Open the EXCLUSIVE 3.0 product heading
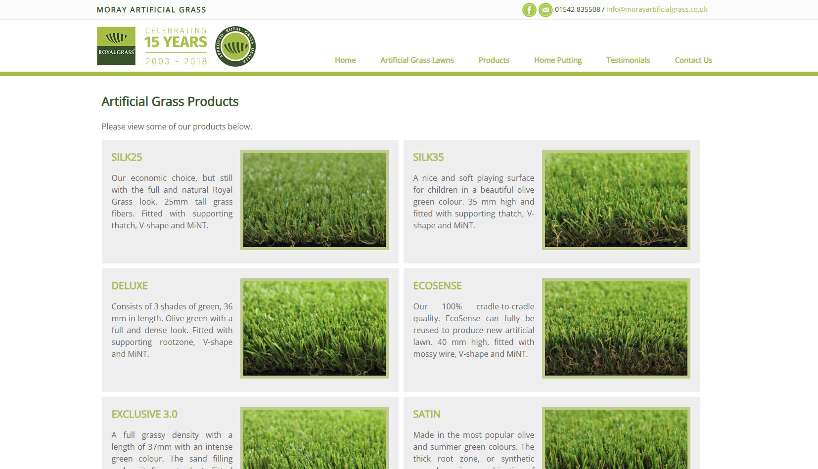The image size is (818, 469). [x=144, y=414]
